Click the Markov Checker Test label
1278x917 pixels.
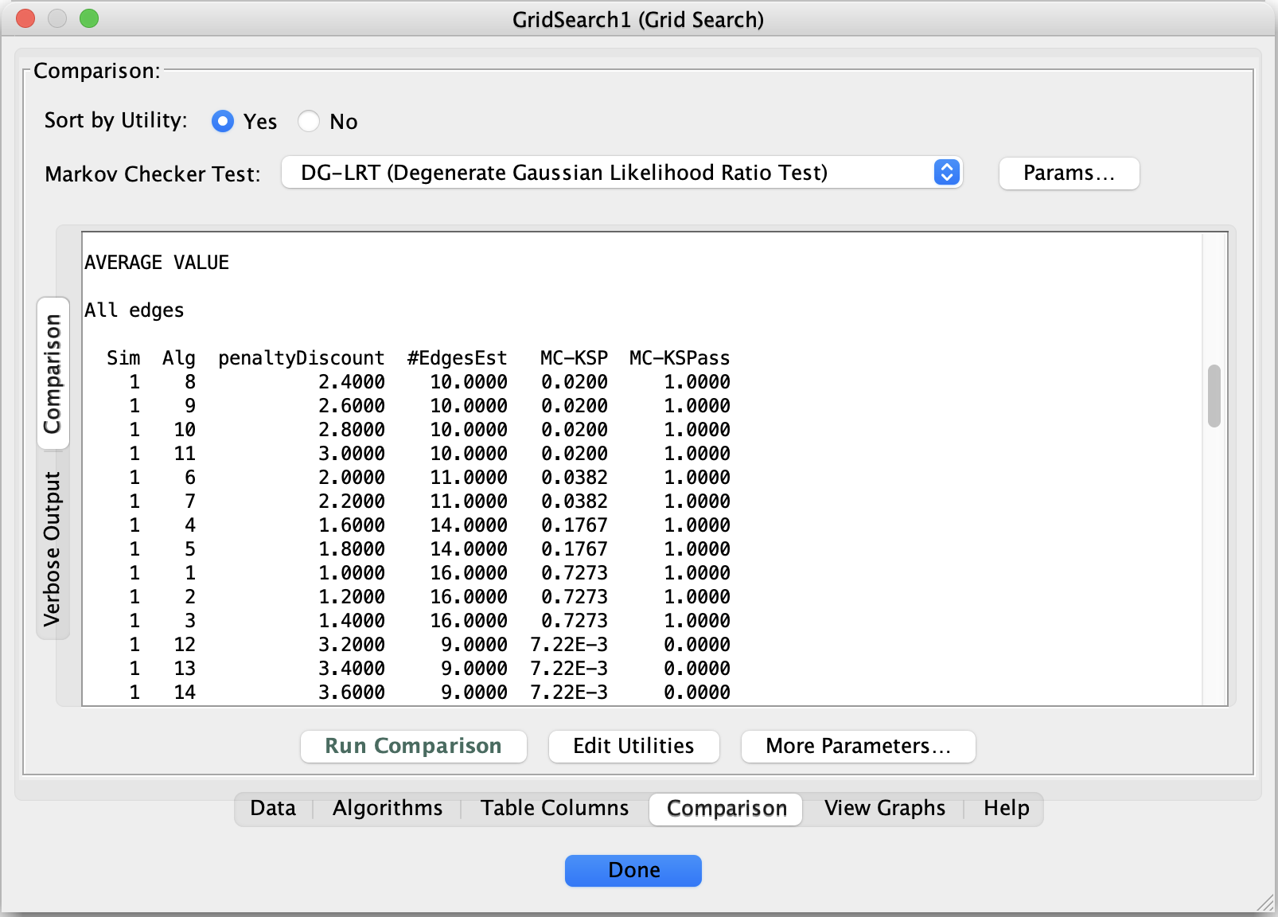[153, 174]
